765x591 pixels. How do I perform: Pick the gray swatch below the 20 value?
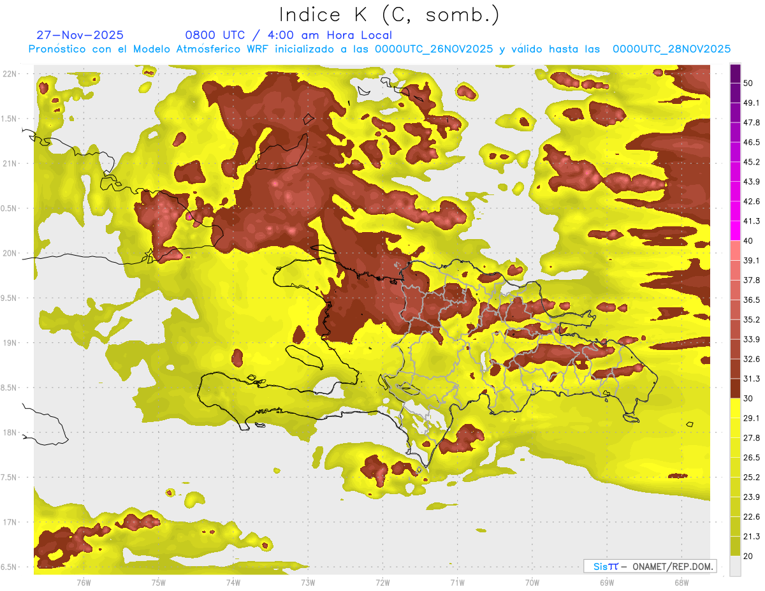point(735,566)
